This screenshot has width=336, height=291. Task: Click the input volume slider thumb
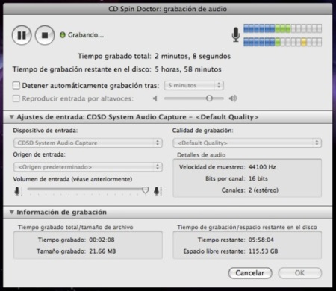(x=146, y=190)
